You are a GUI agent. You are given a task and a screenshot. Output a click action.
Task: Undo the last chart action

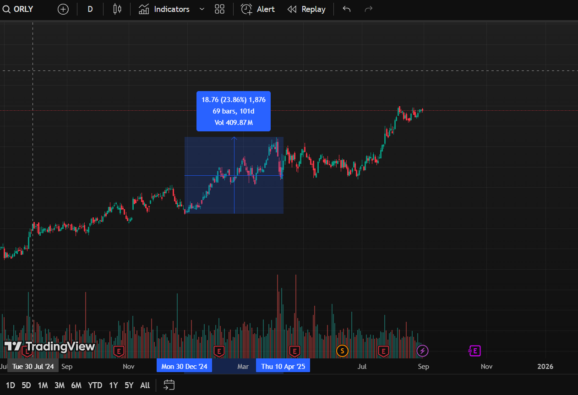point(347,9)
